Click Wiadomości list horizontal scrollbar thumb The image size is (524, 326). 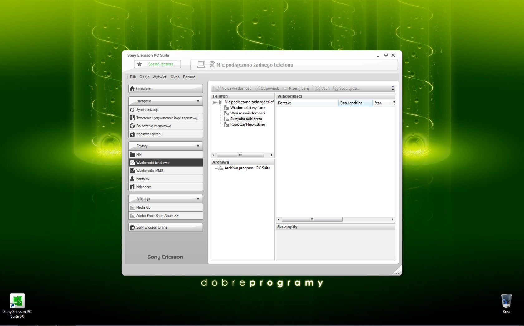(312, 220)
